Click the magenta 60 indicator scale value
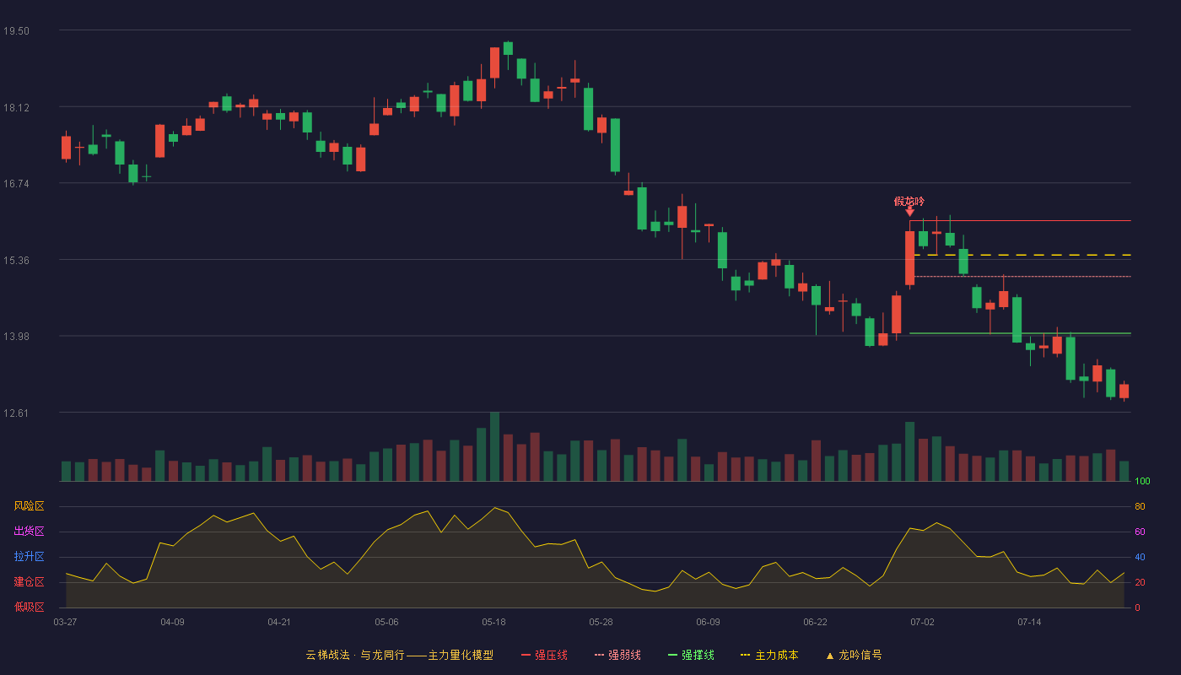Viewport: 1181px width, 675px height. 1140,532
